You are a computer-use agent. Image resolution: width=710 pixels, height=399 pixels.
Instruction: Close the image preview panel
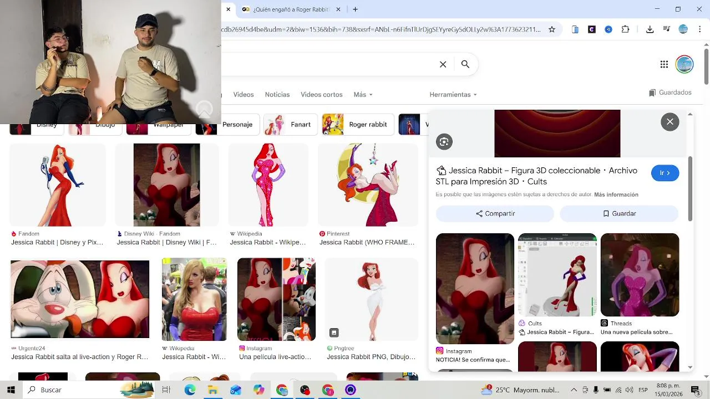670,122
